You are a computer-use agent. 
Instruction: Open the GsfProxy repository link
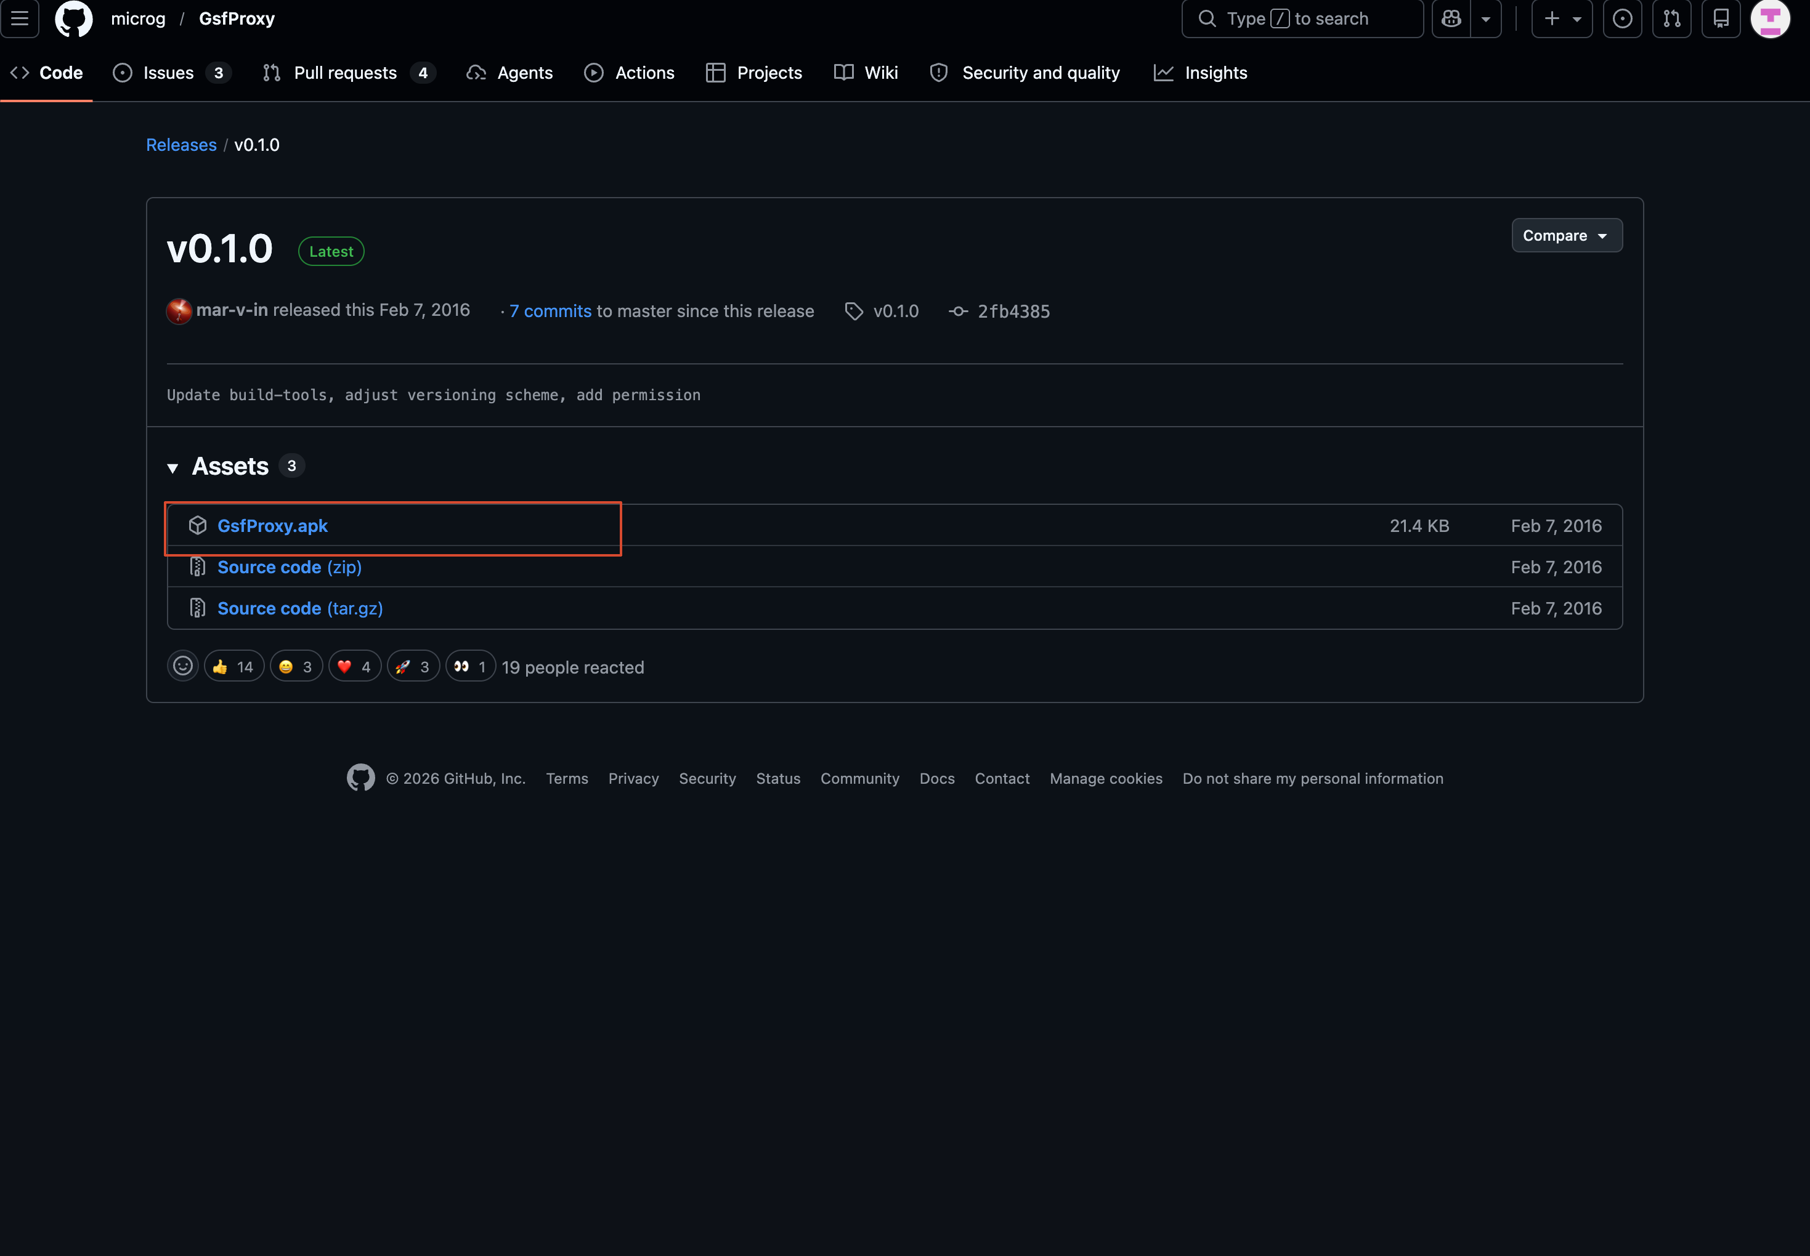[x=237, y=19]
